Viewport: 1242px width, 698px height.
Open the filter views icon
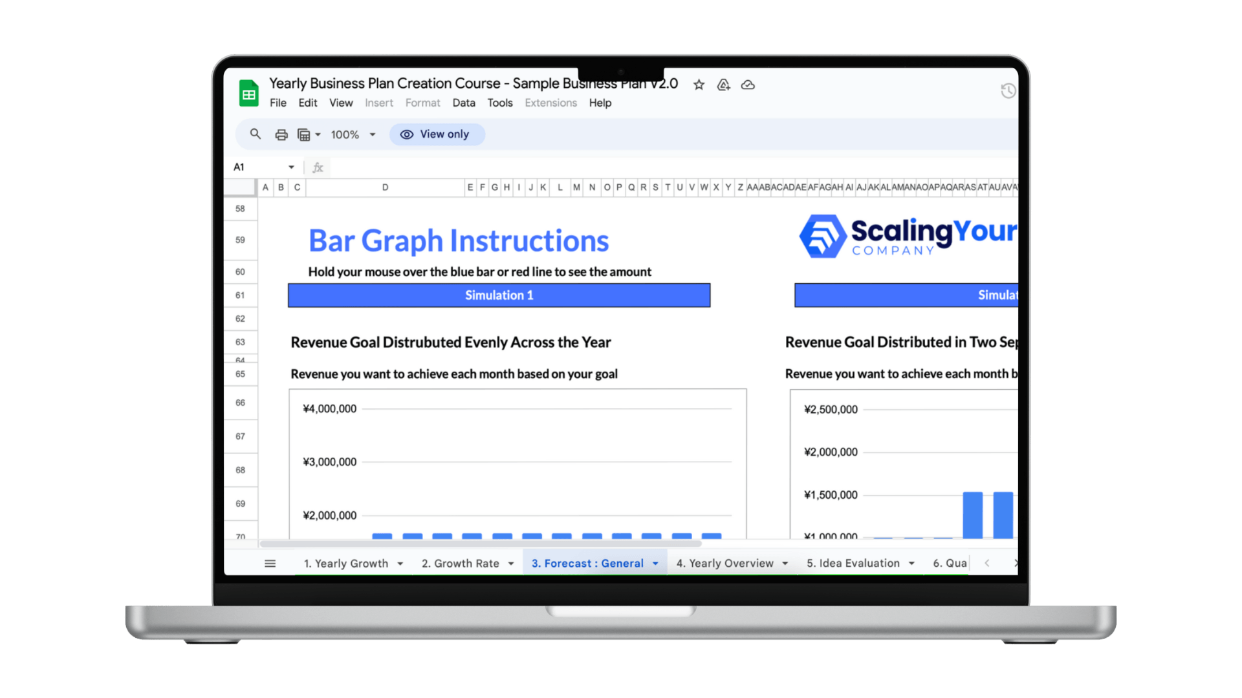[x=304, y=134]
